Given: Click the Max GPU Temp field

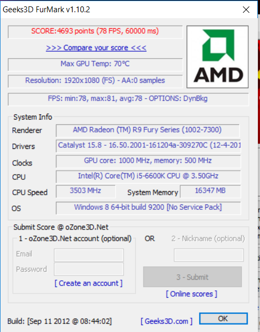Looking at the screenshot, I should click(x=95, y=65).
